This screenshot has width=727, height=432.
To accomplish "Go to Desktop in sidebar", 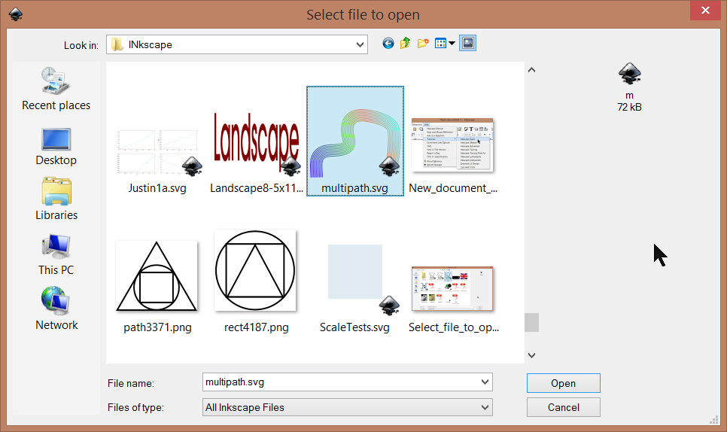I will click(x=56, y=146).
